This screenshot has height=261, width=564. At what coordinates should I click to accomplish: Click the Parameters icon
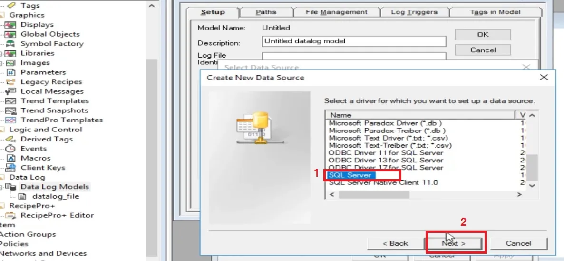point(11,72)
